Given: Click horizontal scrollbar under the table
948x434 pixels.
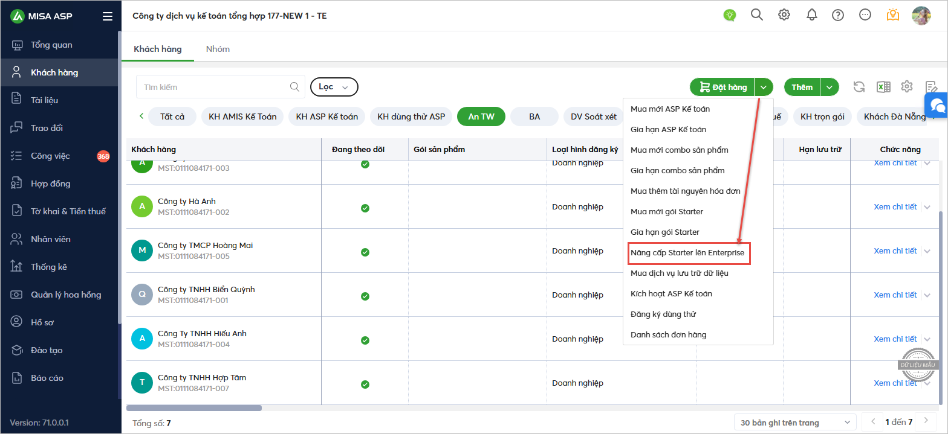Looking at the screenshot, I should [193, 408].
